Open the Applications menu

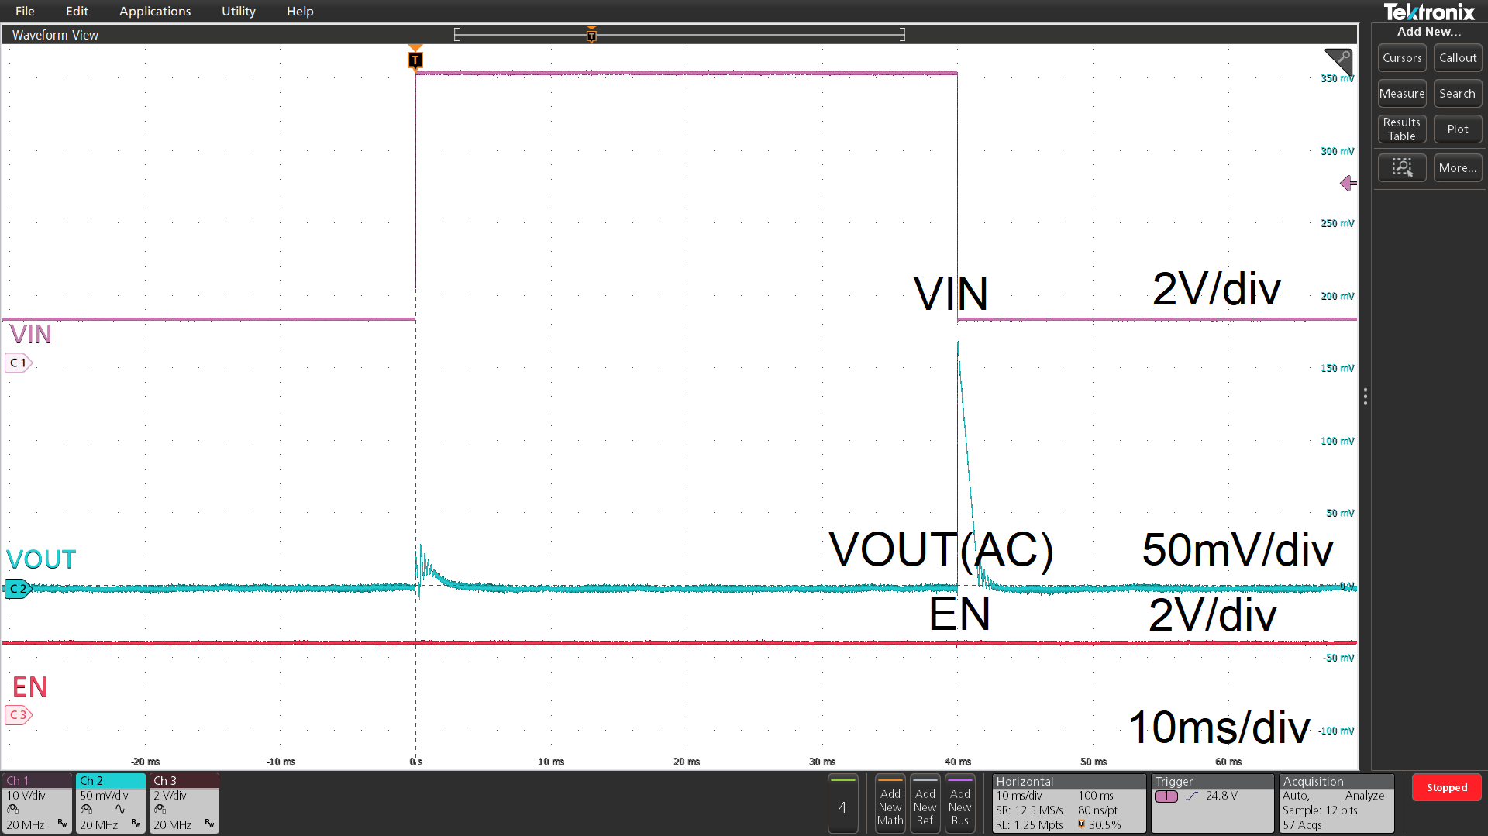click(155, 11)
